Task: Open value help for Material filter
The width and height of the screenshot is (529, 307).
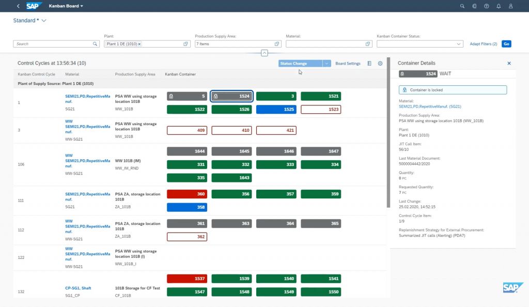Action: tap(368, 44)
